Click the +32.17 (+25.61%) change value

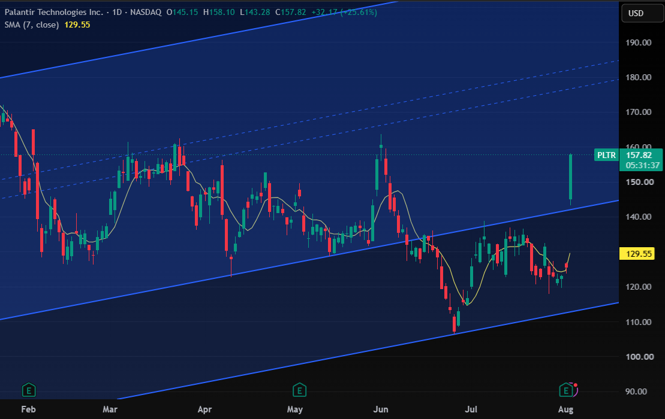(344, 13)
